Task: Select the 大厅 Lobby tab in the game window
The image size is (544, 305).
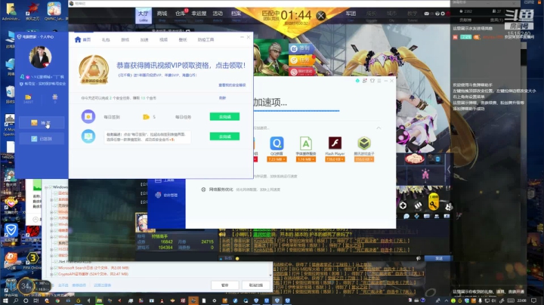Action: coord(144,16)
